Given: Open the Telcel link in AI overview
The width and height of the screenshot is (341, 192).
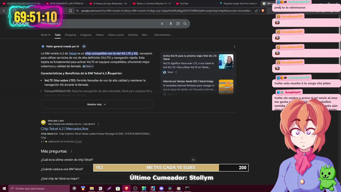Looking at the screenshot, I should point(72,53).
